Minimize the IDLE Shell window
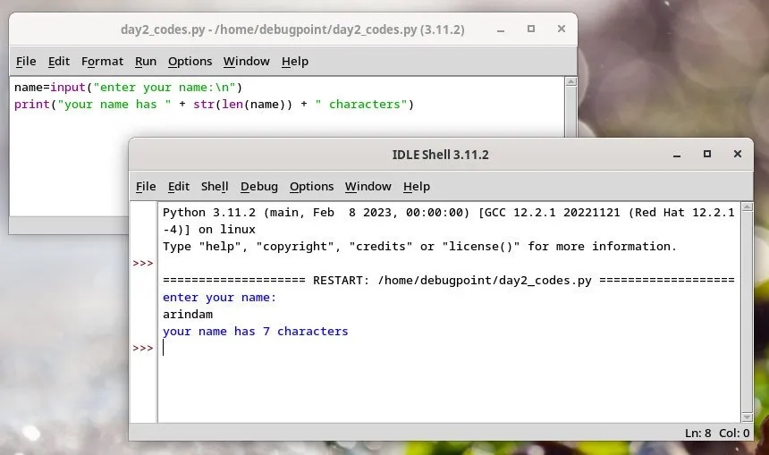 676,155
